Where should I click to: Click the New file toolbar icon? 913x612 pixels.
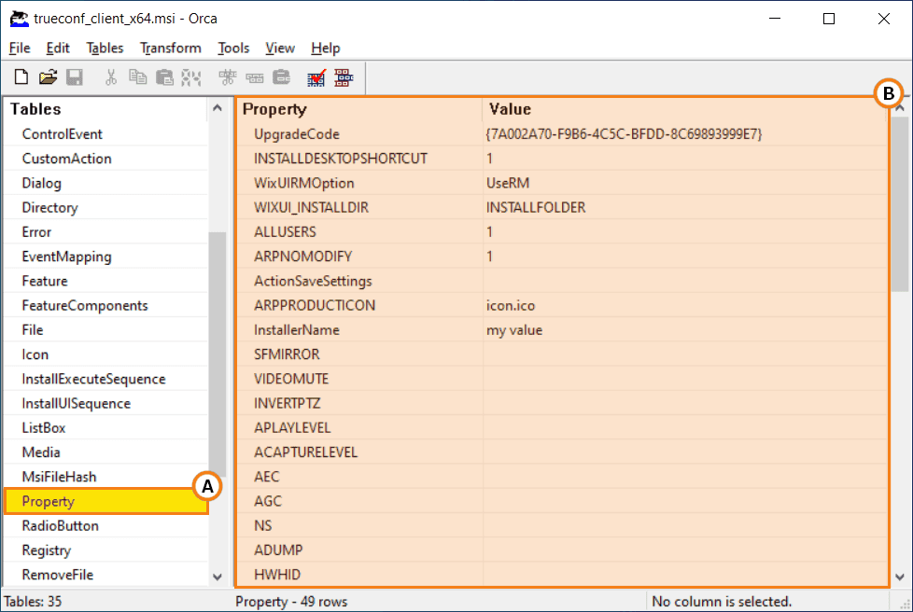[x=21, y=76]
